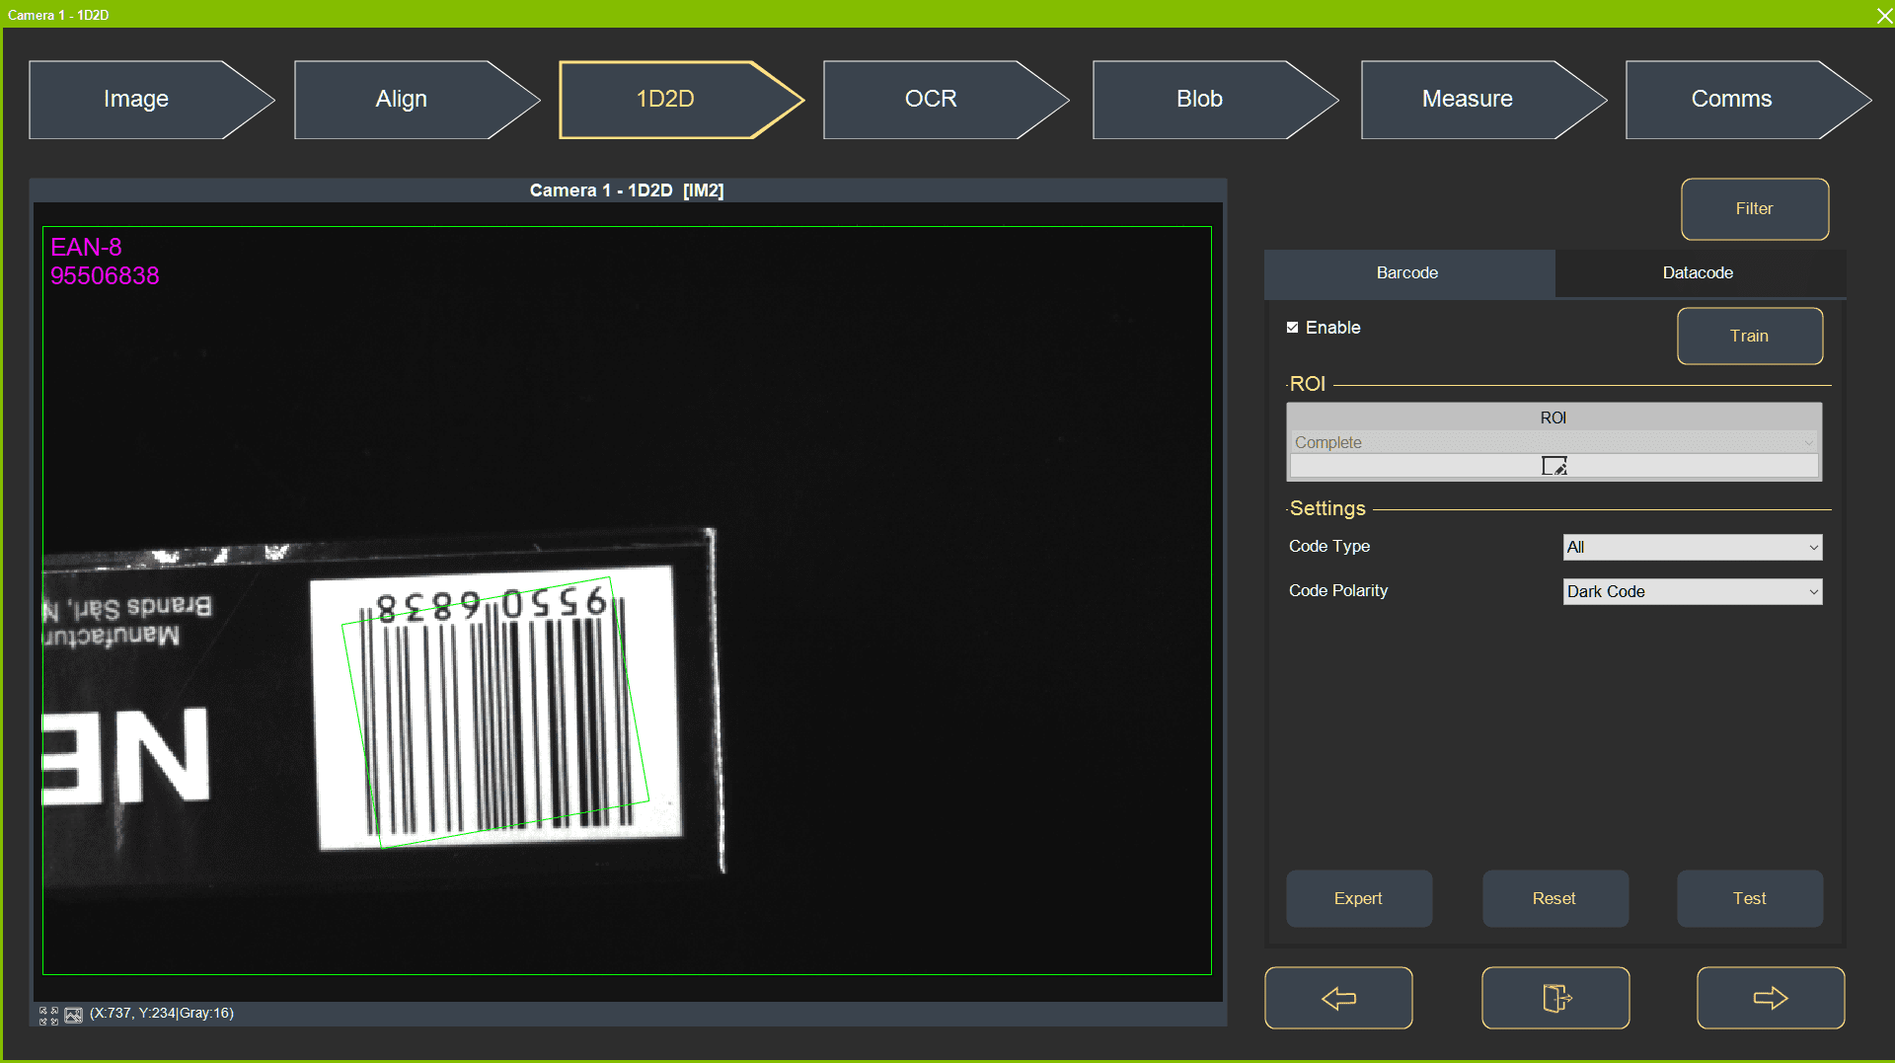Screen dimensions: 1895x1063
Task: Click the detected barcode in camera image
Action: click(494, 712)
